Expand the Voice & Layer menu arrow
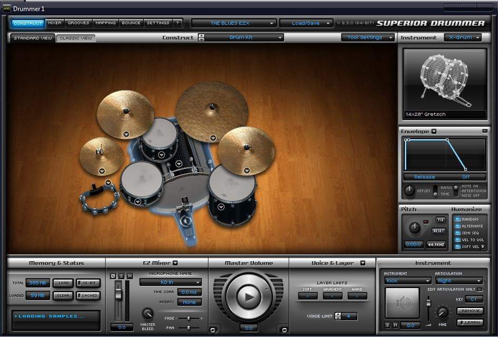This screenshot has height=337, width=498. click(x=363, y=263)
